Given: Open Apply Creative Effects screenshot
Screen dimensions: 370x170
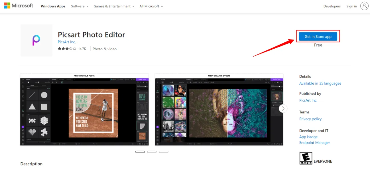Looking at the screenshot, I should coord(219,110).
